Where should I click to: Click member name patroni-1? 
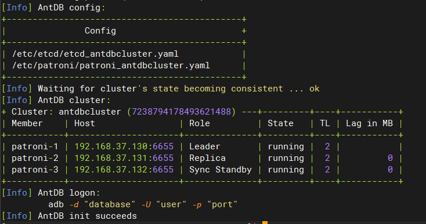pyautogui.click(x=35, y=146)
